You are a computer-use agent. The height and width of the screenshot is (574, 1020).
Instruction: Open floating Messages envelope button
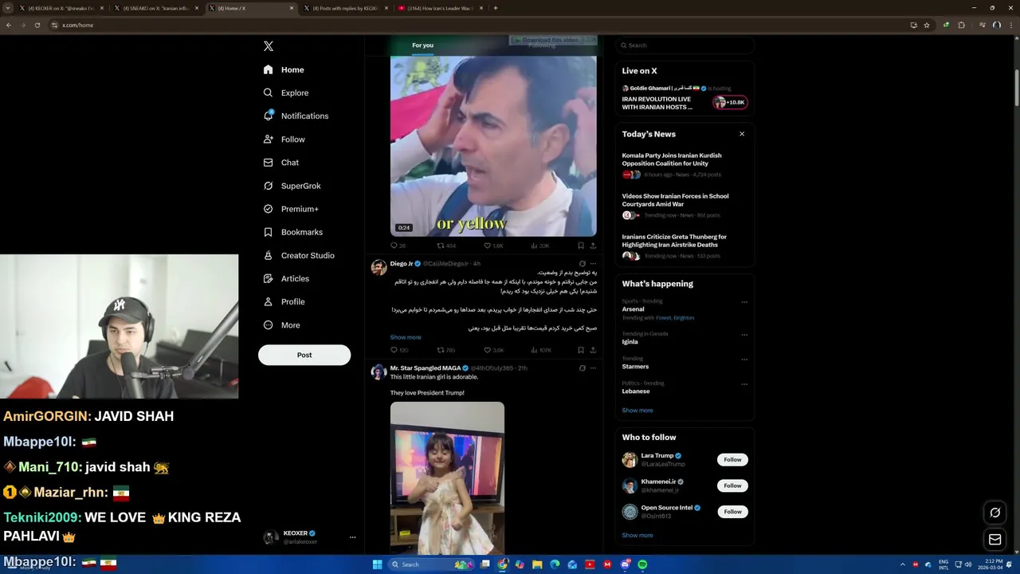tap(994, 540)
